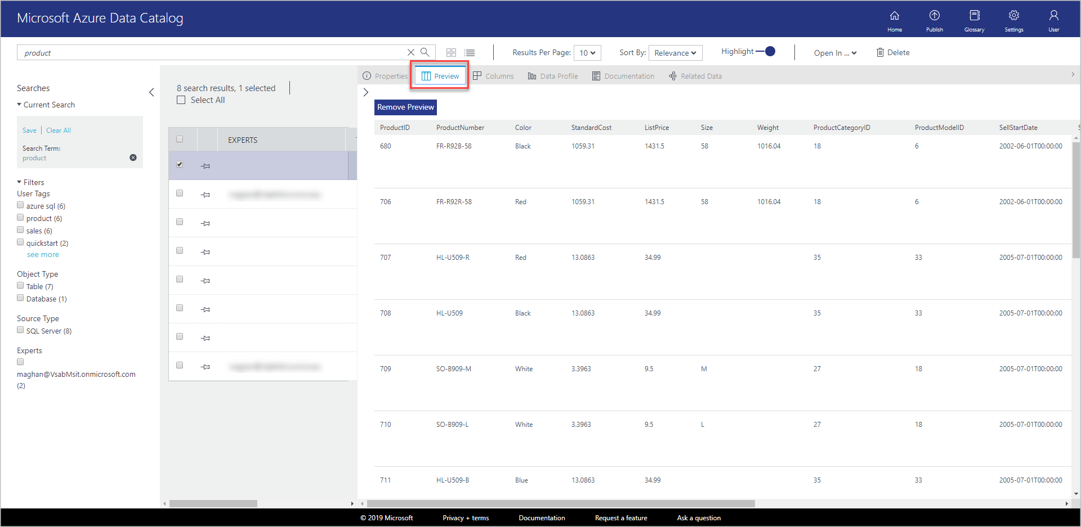1081x527 pixels.
Task: Pin the selected first result row
Action: pos(206,166)
